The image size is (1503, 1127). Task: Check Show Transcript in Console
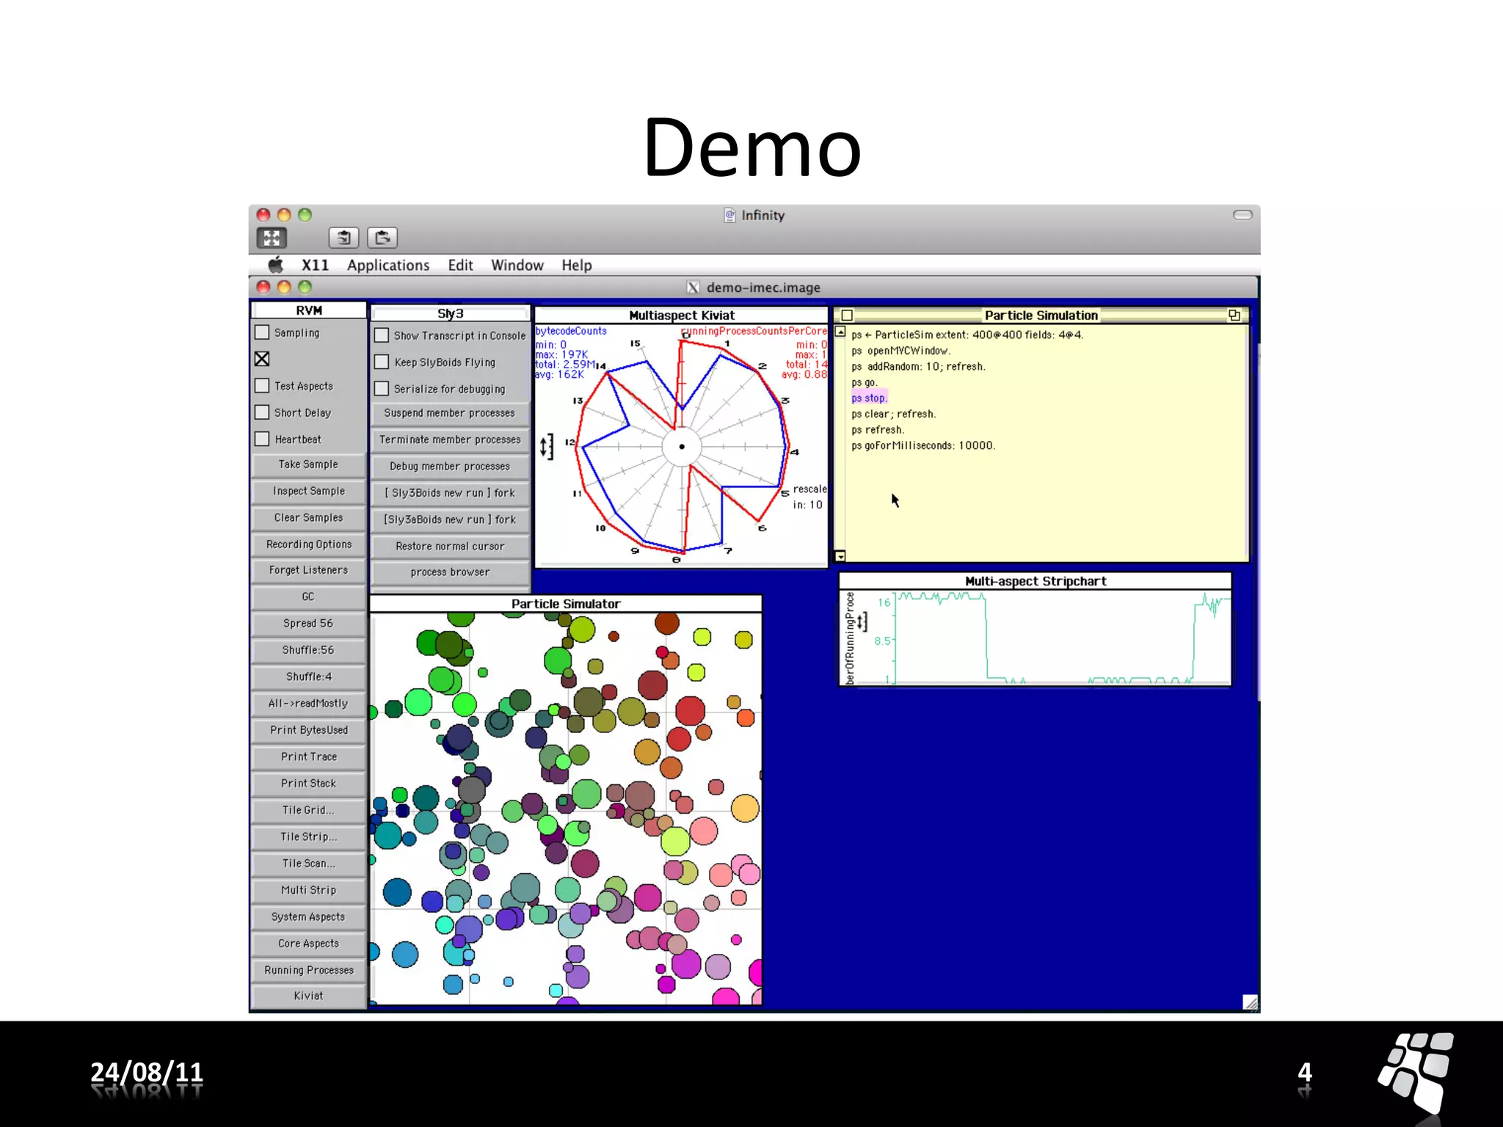[x=382, y=335]
